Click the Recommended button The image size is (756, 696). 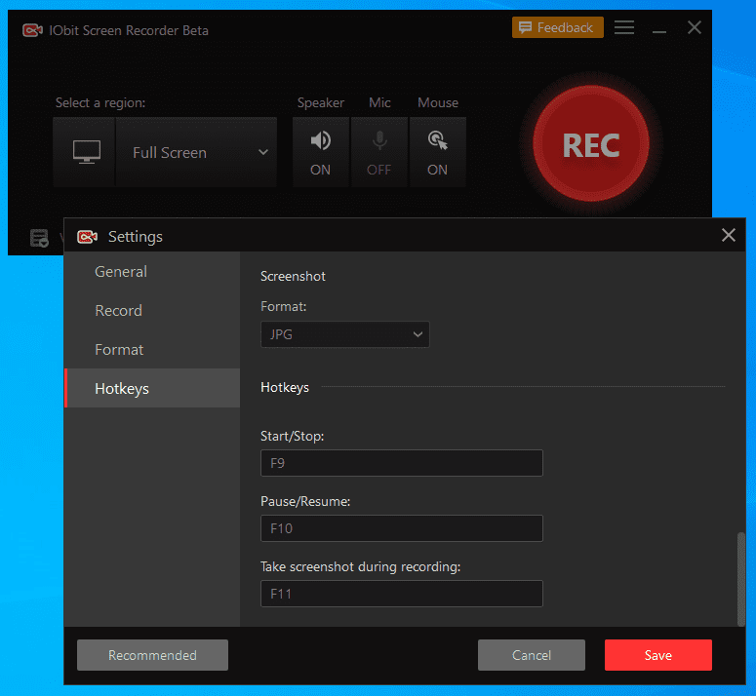click(152, 655)
